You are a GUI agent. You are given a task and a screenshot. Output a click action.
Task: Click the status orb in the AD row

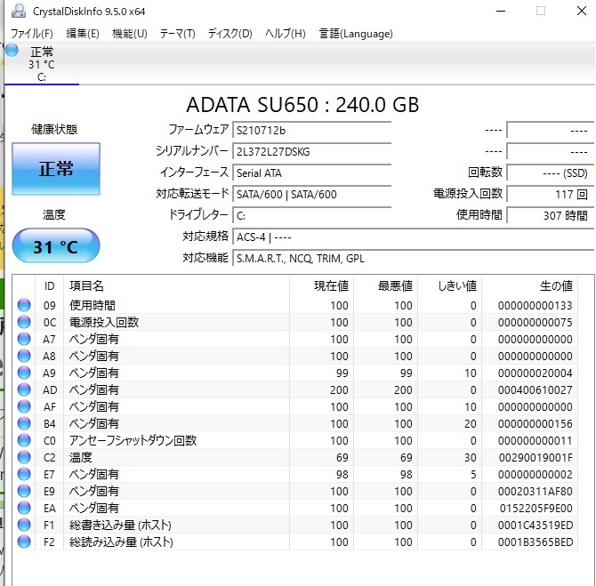pos(24,389)
